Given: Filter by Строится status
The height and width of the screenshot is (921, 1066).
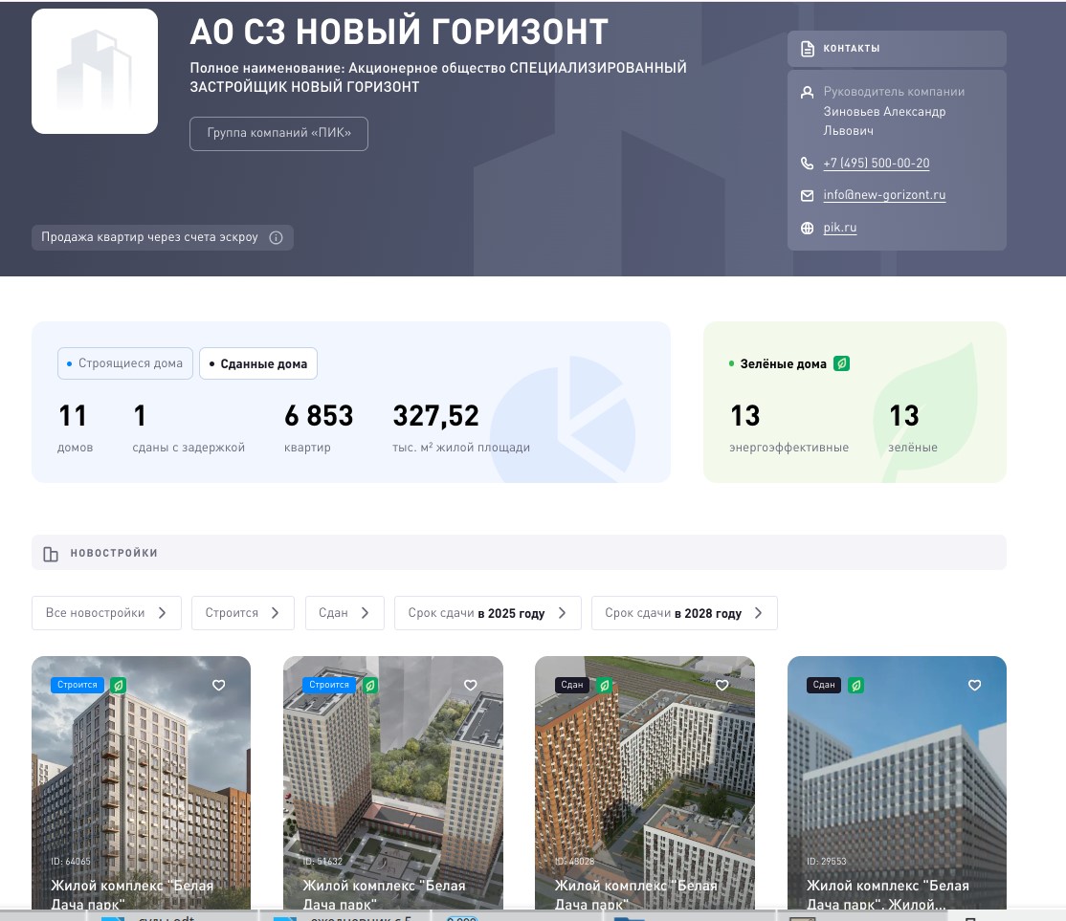Looking at the screenshot, I should [x=243, y=613].
